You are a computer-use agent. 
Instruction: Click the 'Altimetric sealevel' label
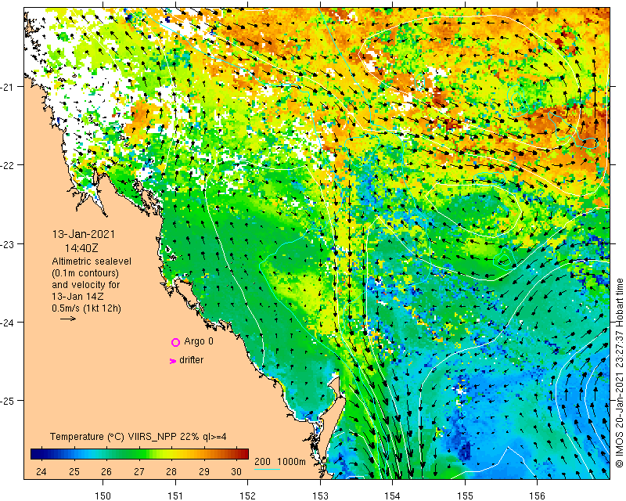coord(92,261)
